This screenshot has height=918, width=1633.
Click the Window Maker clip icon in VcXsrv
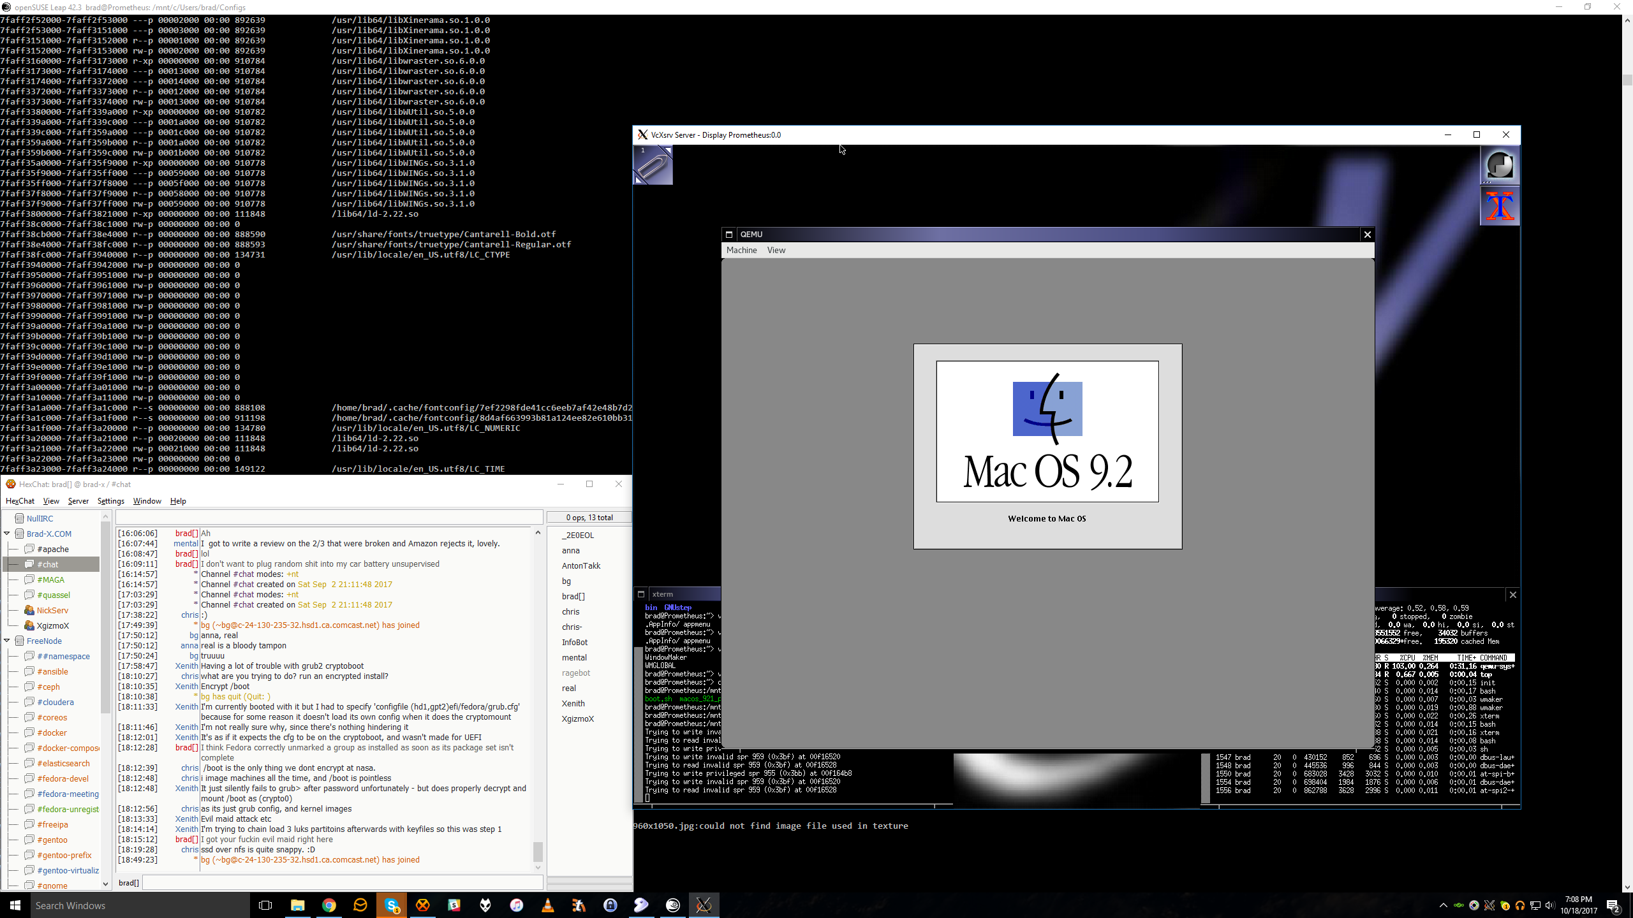click(653, 165)
